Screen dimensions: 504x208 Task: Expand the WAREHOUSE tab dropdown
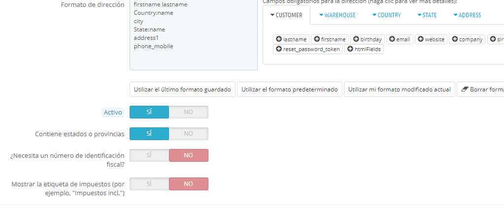click(321, 15)
